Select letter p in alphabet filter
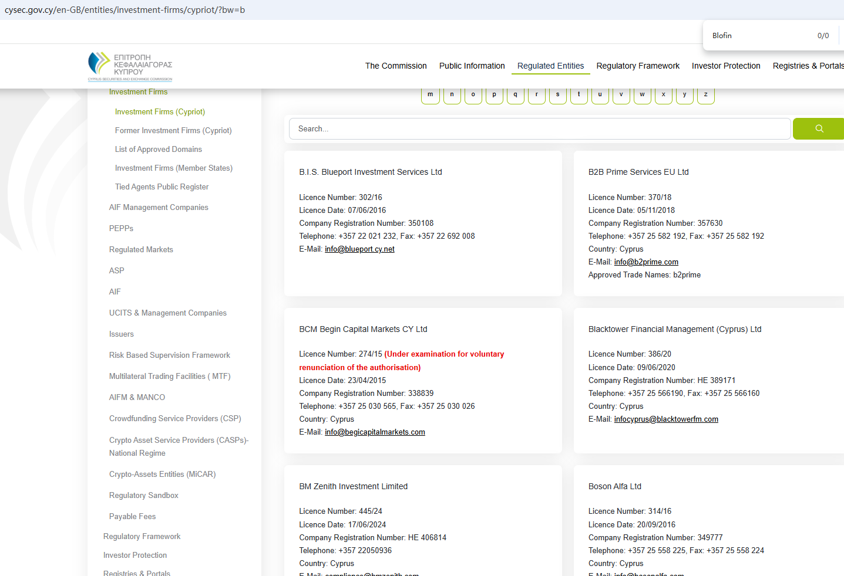The image size is (844, 576). pyautogui.click(x=494, y=95)
